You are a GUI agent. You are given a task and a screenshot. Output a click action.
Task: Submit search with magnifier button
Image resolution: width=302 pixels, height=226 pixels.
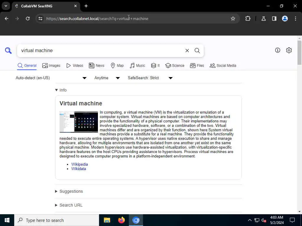coord(197,51)
